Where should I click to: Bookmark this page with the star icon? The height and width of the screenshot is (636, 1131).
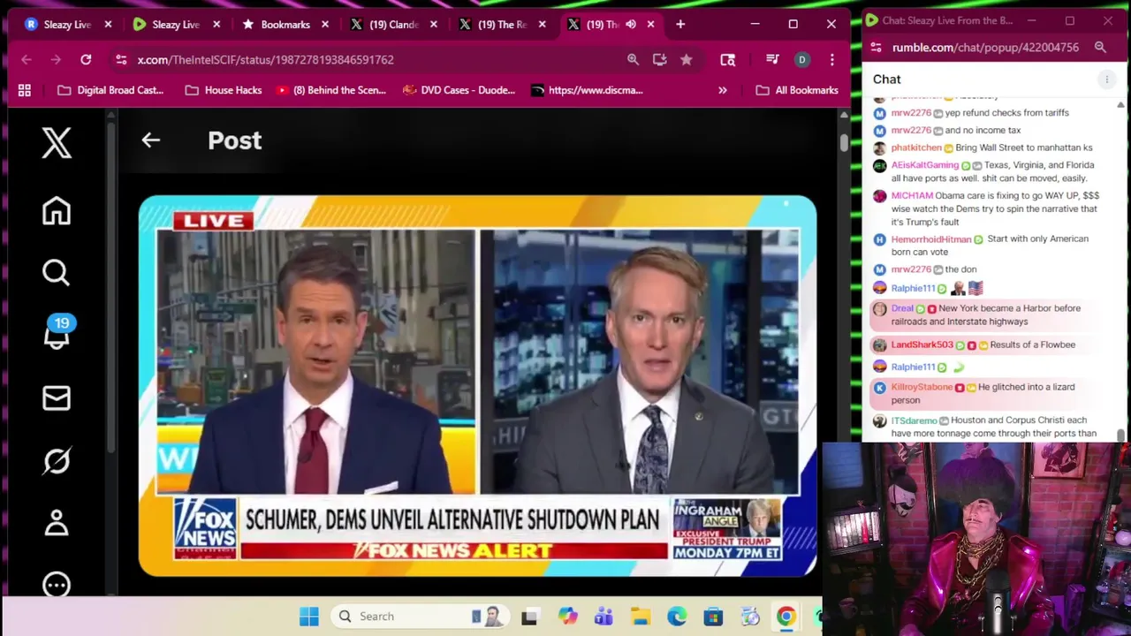687,59
